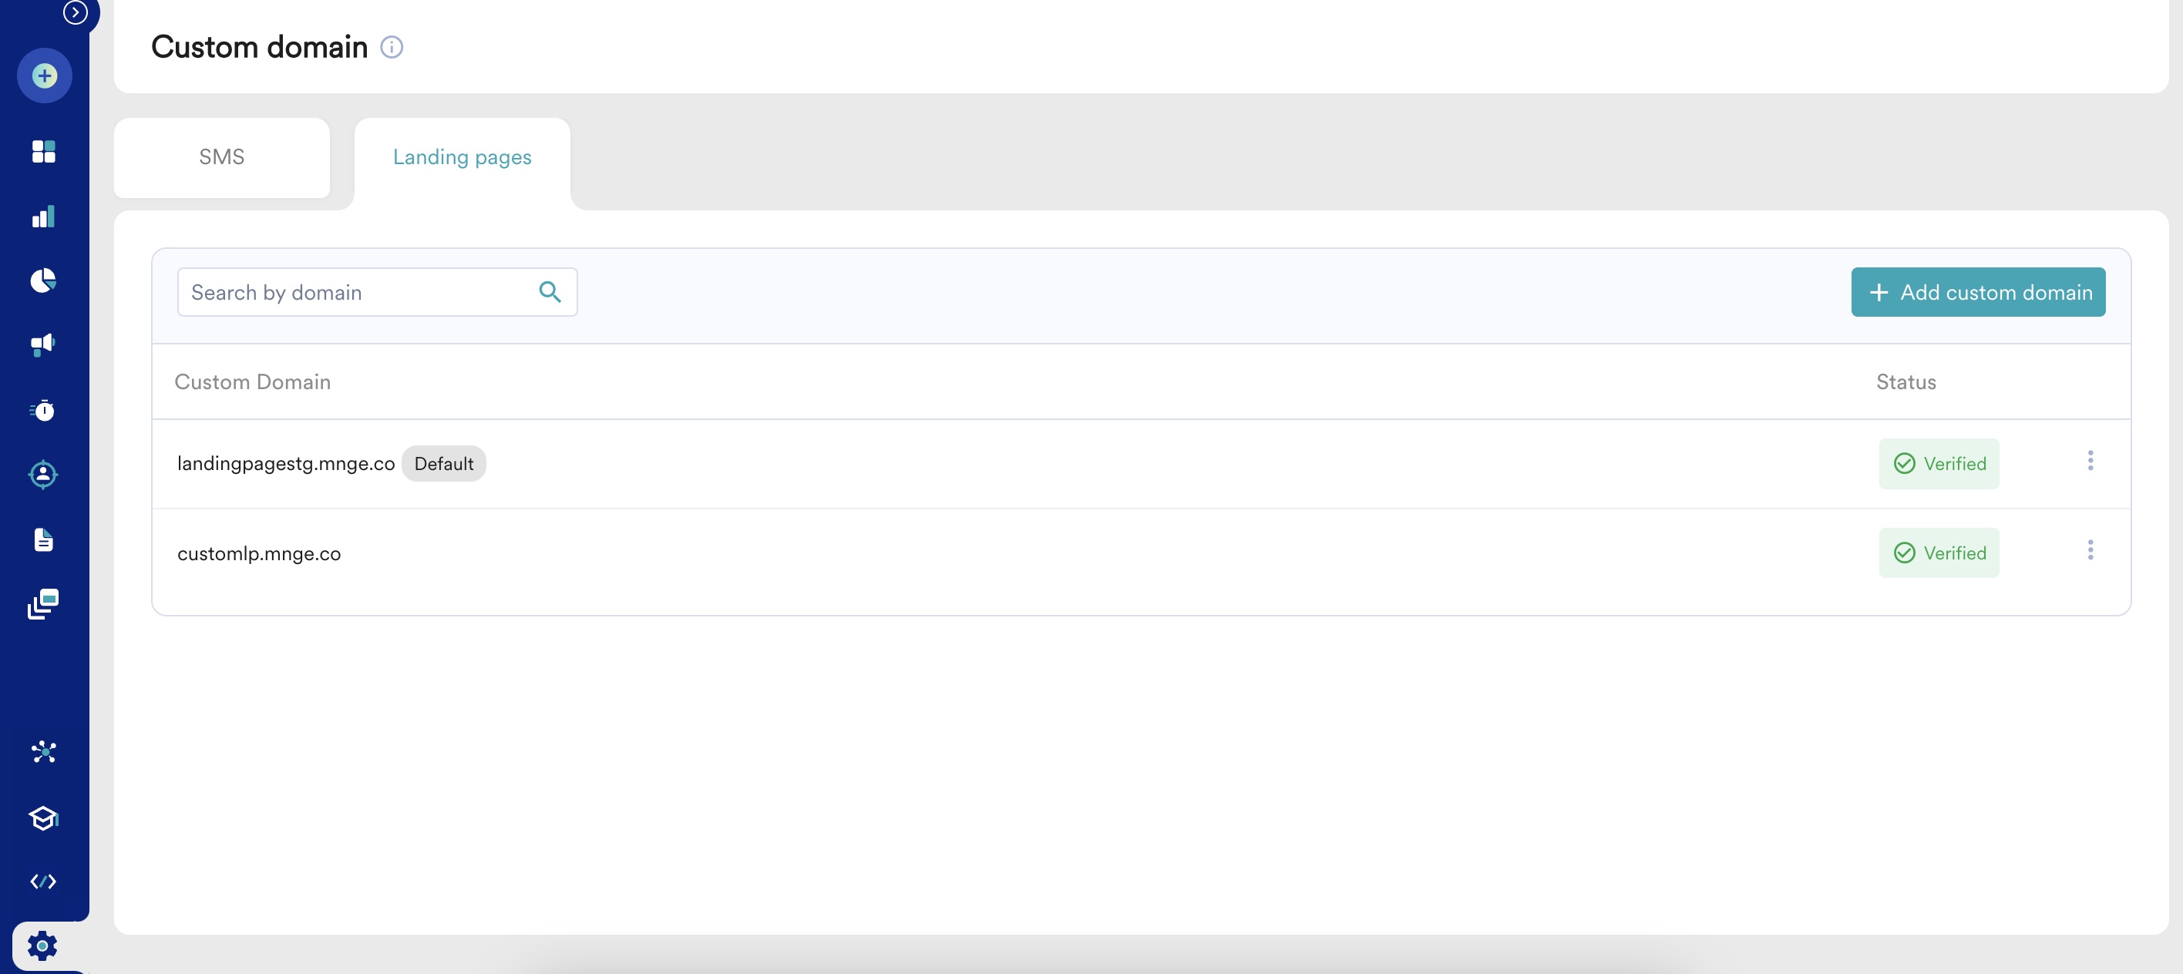This screenshot has width=2183, height=974.
Task: Open the media library stacked-images icon
Action: (44, 605)
